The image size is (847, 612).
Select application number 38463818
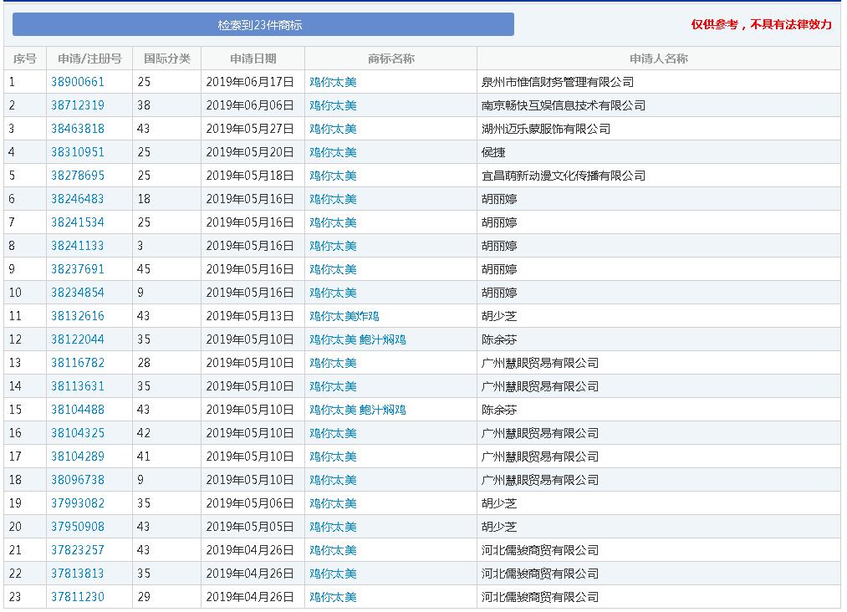tap(78, 129)
